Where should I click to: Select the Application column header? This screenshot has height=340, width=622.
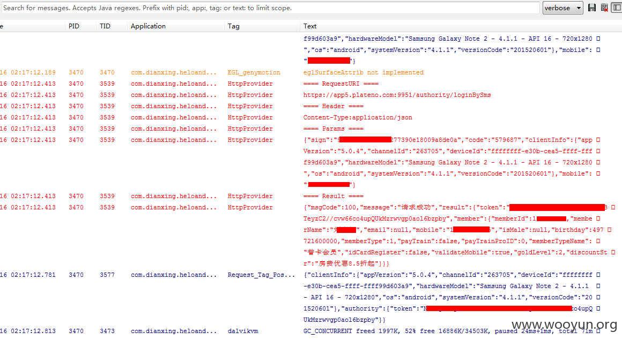coord(148,26)
